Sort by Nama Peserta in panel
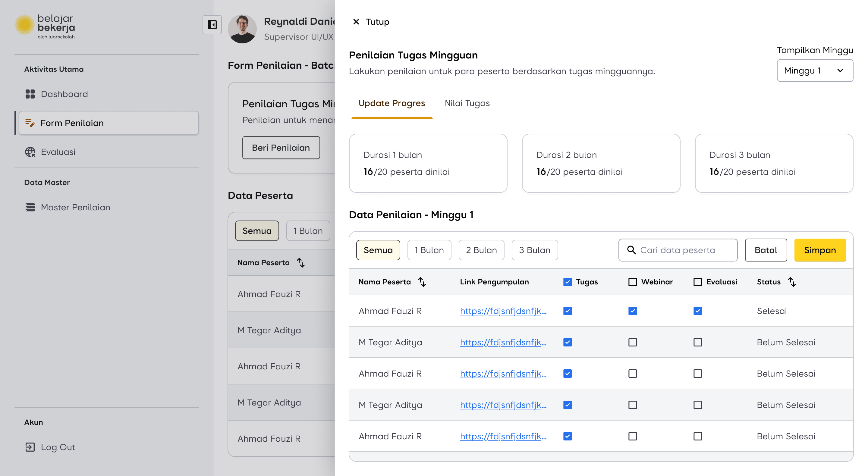 422,282
